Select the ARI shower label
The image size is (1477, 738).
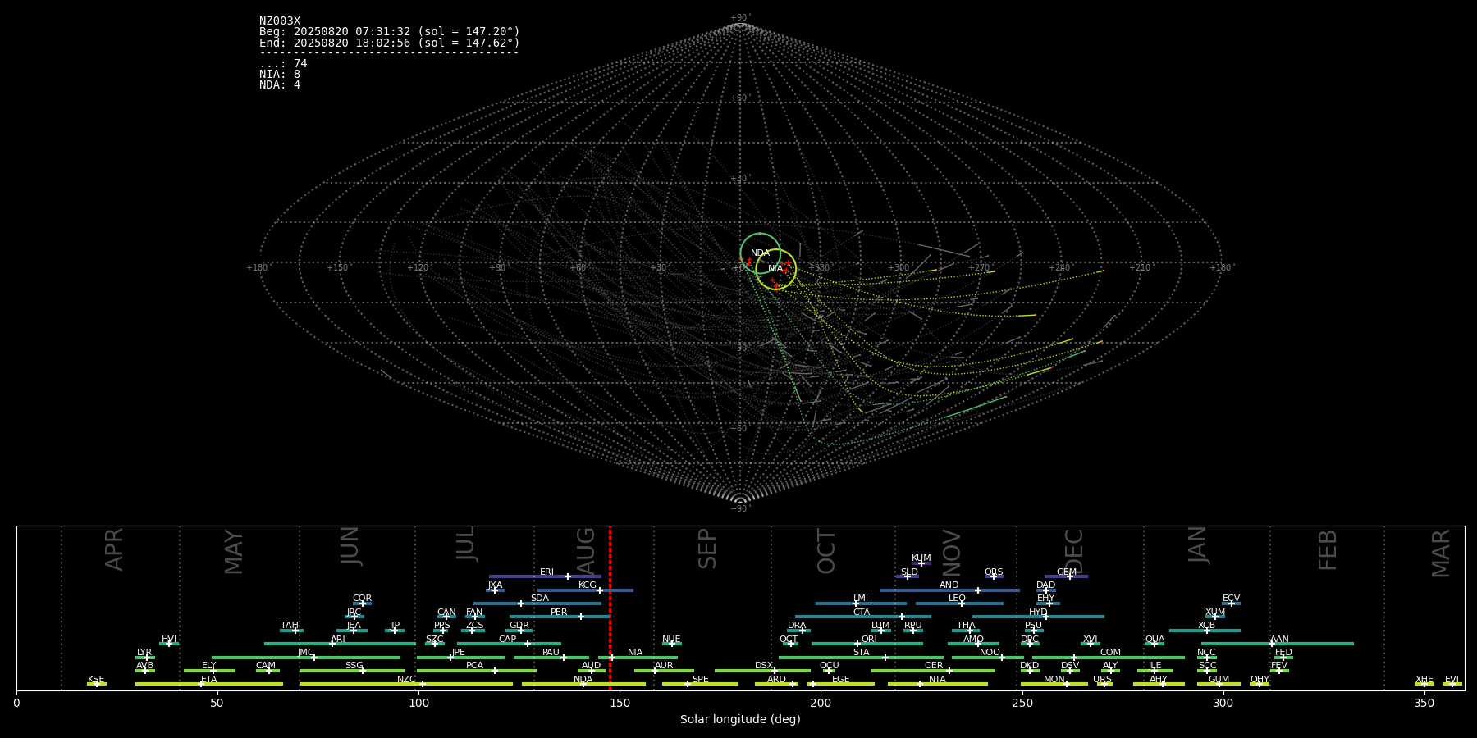point(338,640)
